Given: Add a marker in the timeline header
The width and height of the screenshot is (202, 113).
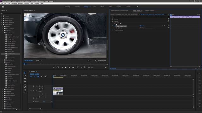Looking at the screenshot, I should pos(42,77).
